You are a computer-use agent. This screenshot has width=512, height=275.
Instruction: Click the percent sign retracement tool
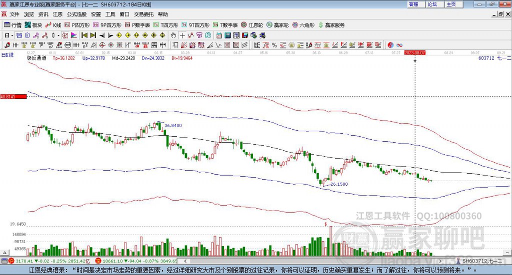pyautogui.click(x=274, y=45)
